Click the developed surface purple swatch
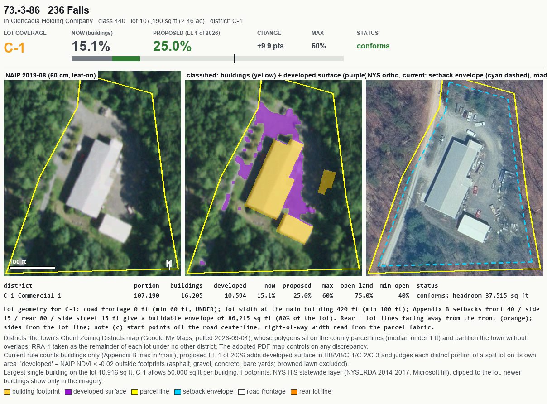This screenshot has height=404, width=547. coord(68,392)
